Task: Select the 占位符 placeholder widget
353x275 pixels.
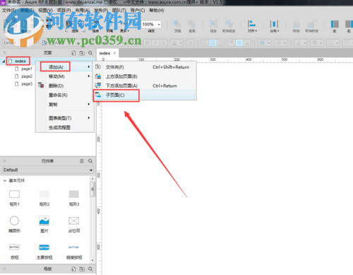Action: (x=74, y=225)
